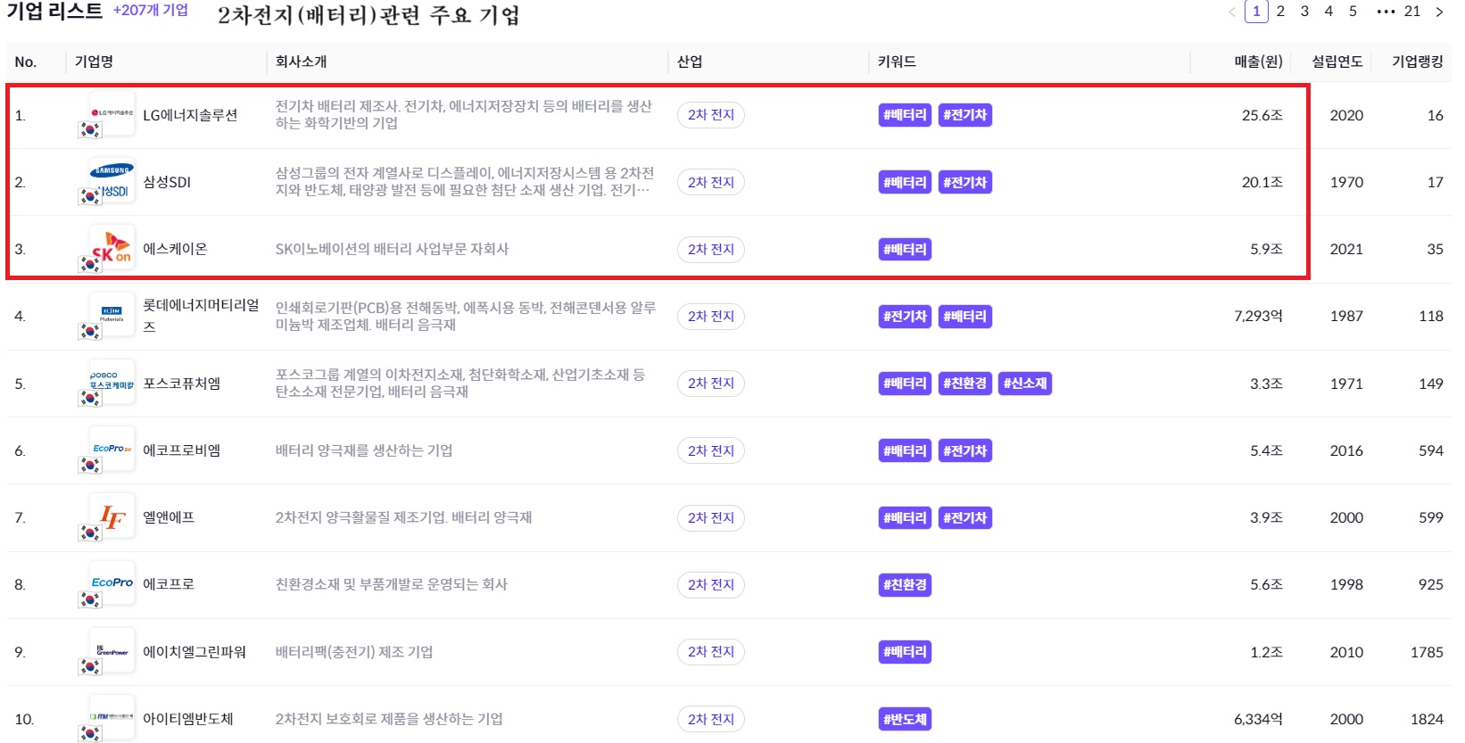Go to page 2 of the list
The image size is (1465, 743).
[x=1280, y=12]
